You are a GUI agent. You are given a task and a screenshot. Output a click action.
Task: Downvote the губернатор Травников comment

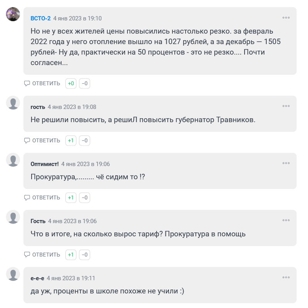85,141
